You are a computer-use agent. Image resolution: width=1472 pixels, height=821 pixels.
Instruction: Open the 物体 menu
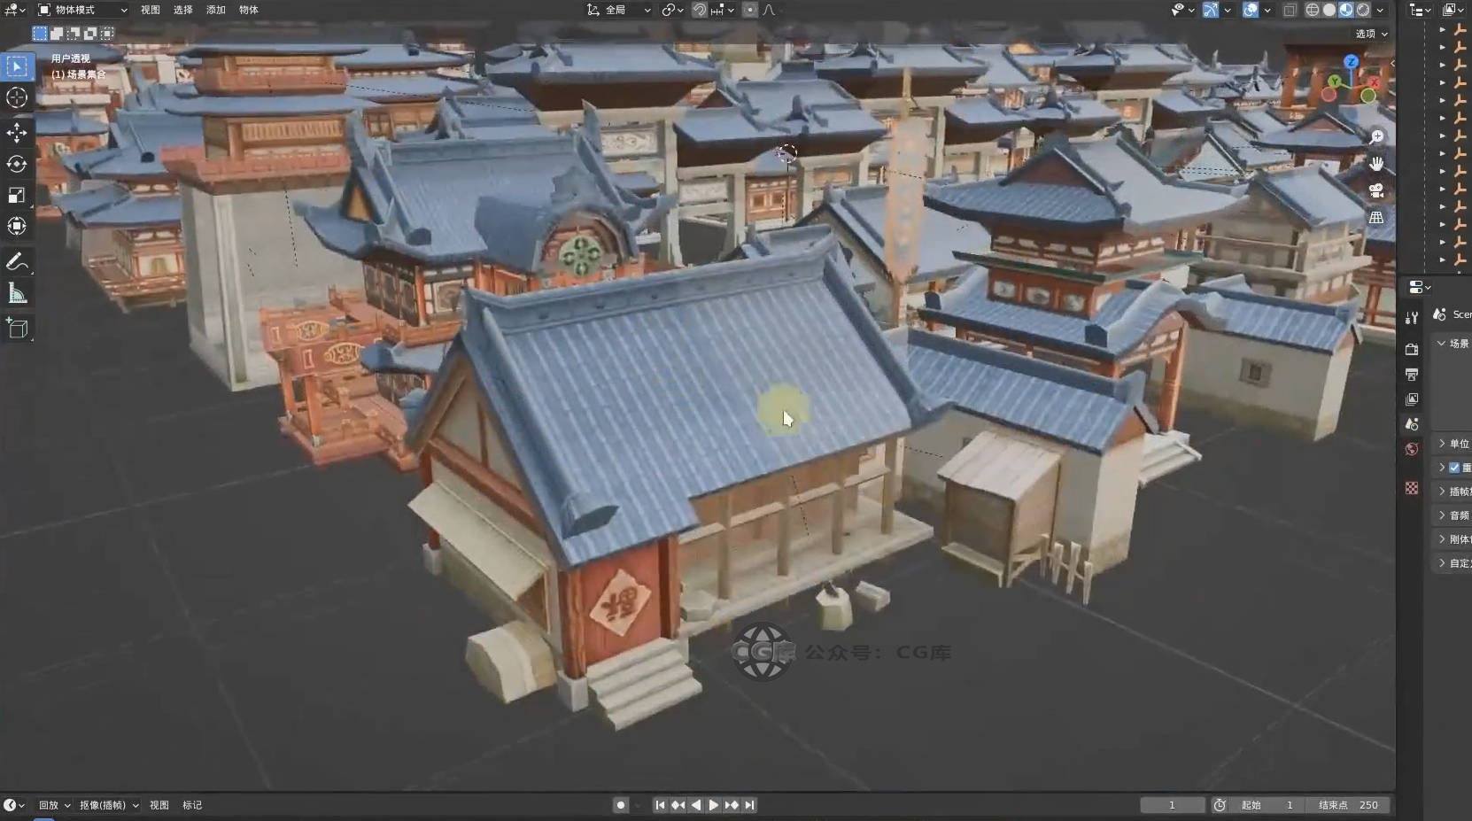[249, 10]
